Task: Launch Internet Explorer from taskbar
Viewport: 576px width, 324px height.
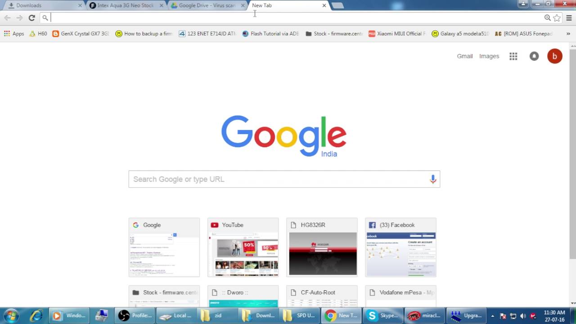Action: (x=36, y=315)
